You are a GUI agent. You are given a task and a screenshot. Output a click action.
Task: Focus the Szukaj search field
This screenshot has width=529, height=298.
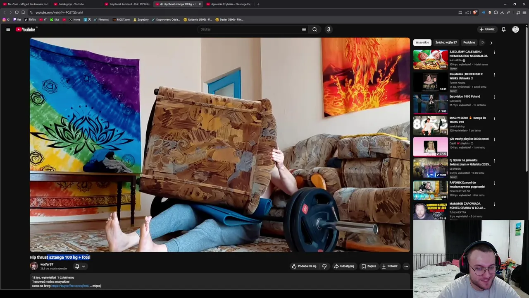pos(250,29)
